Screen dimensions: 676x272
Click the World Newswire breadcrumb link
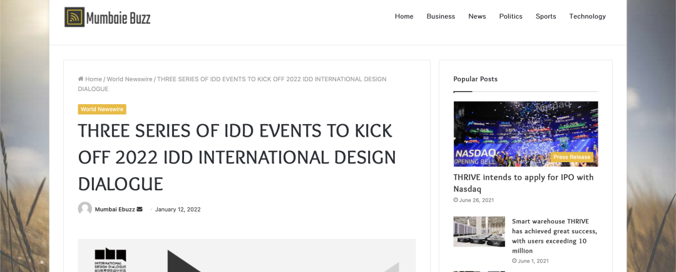tap(130, 79)
